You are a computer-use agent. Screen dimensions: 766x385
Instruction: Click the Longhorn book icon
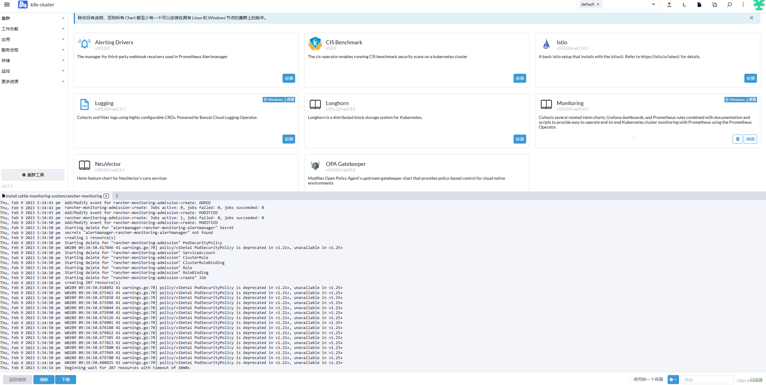315,104
